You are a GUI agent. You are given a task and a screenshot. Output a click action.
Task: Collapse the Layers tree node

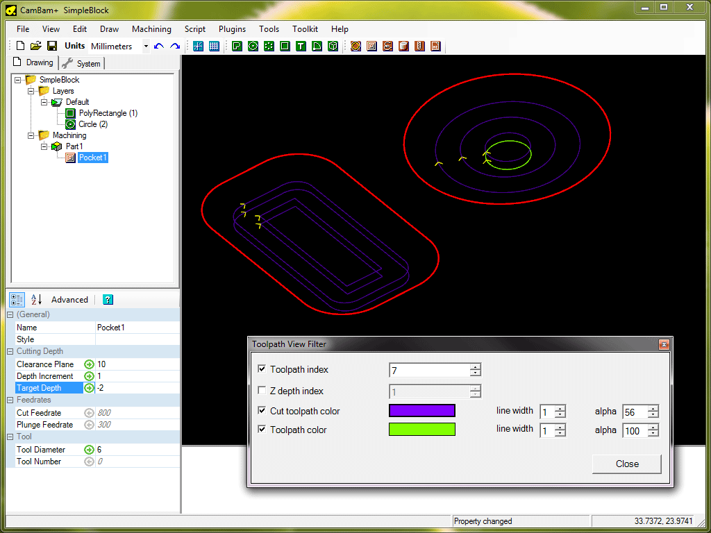pyautogui.click(x=31, y=91)
